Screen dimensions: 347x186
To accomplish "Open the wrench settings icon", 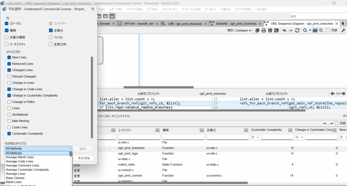I will click(x=343, y=30).
